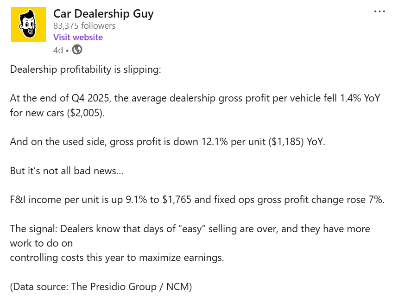Click the $1,765 F&I amount

tap(177, 199)
